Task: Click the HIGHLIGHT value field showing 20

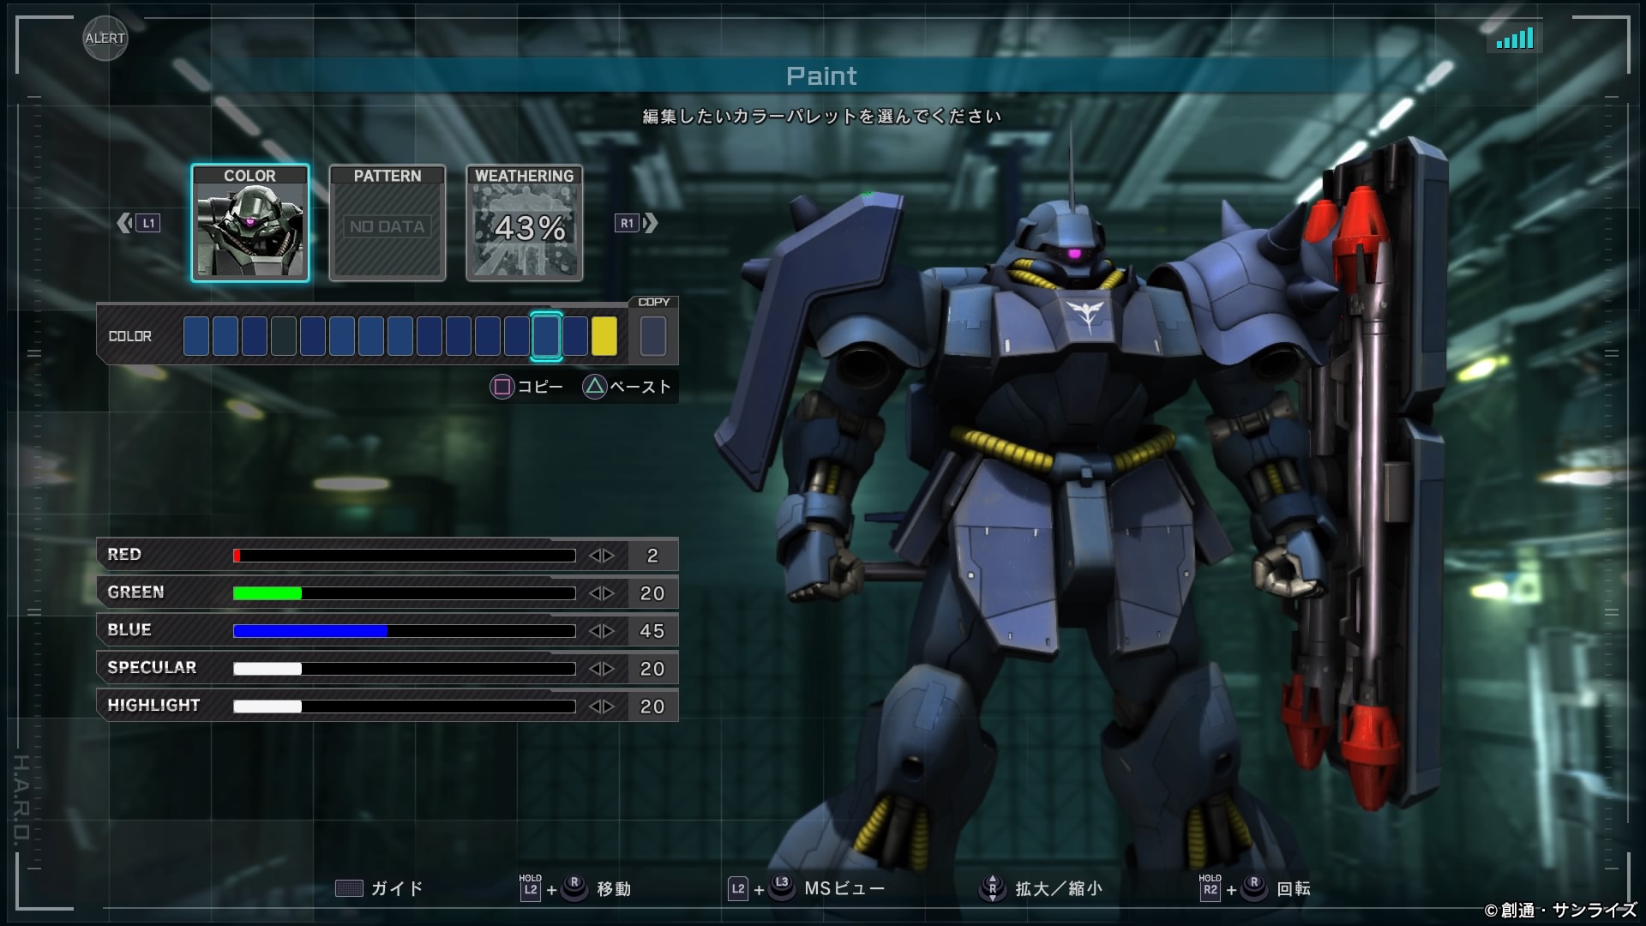Action: (652, 707)
